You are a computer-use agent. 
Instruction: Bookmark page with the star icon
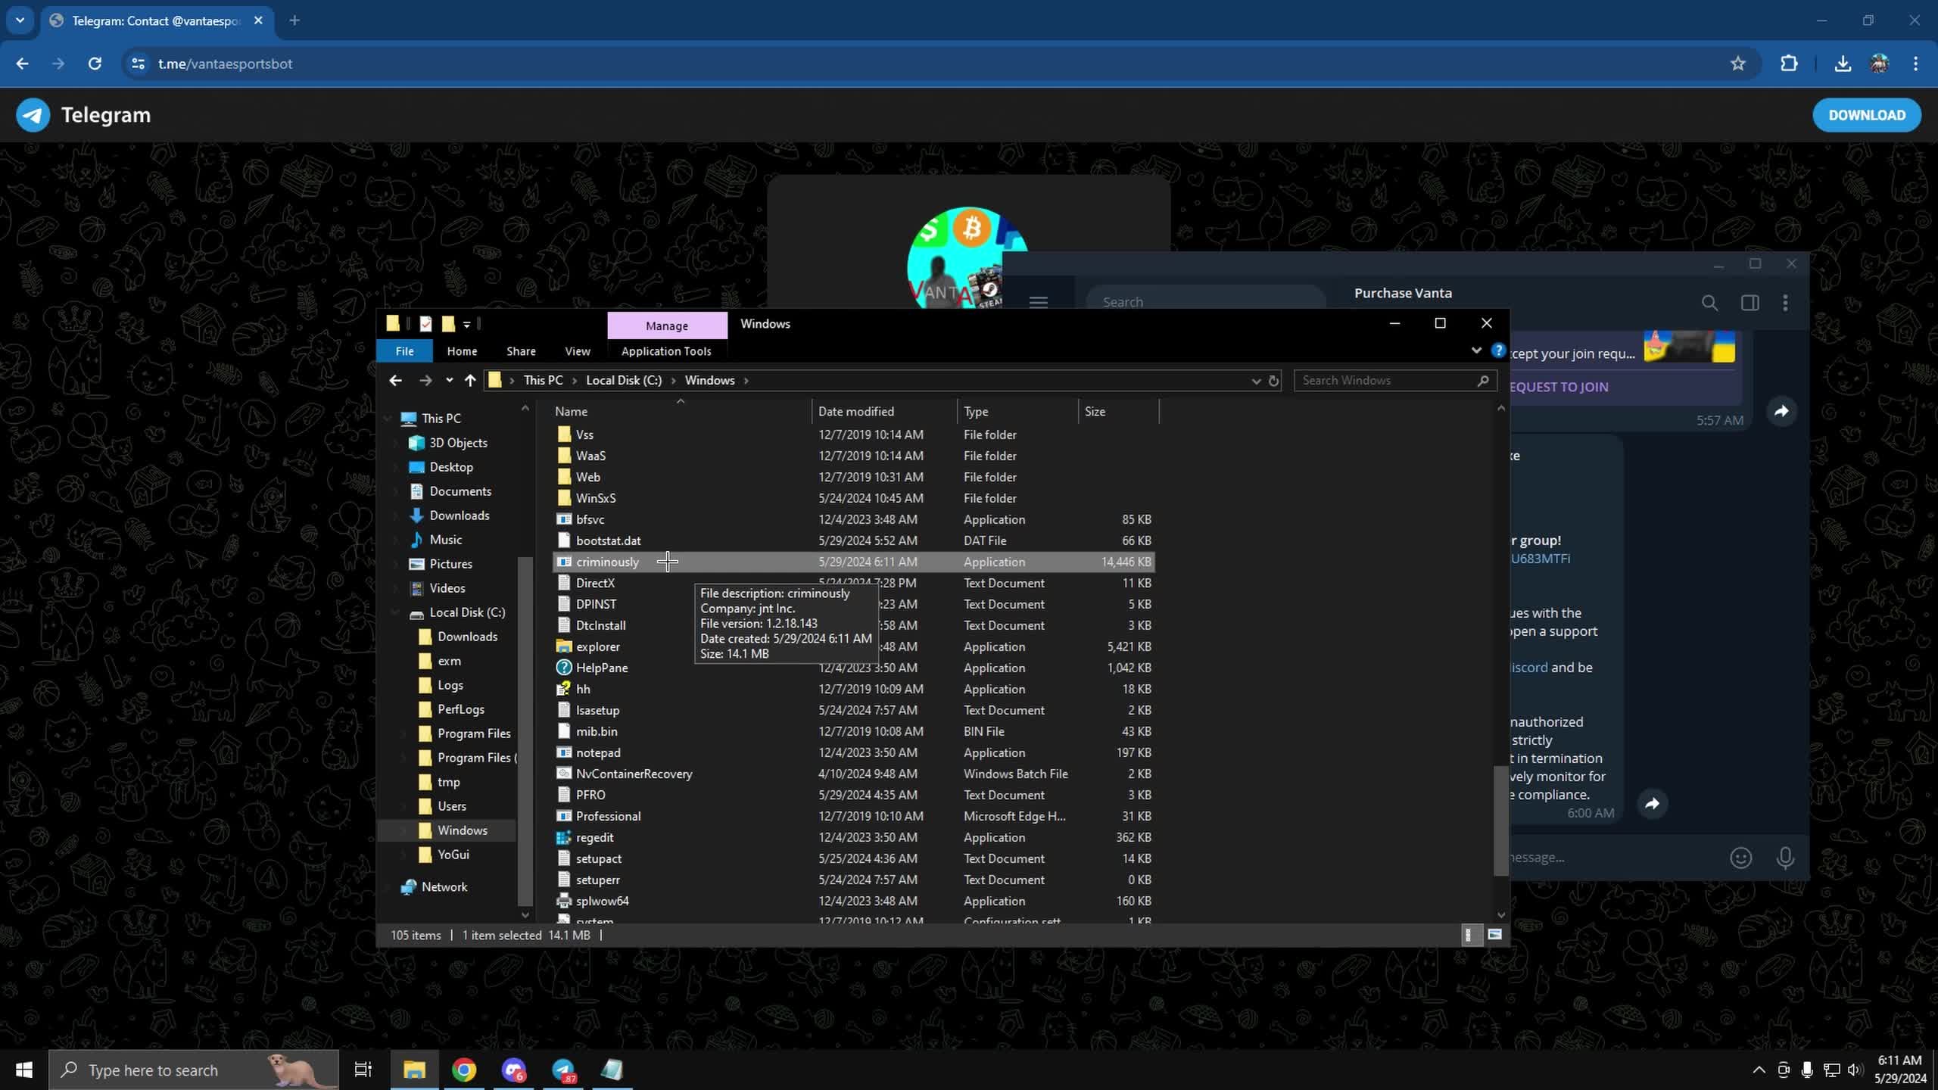[x=1737, y=64]
